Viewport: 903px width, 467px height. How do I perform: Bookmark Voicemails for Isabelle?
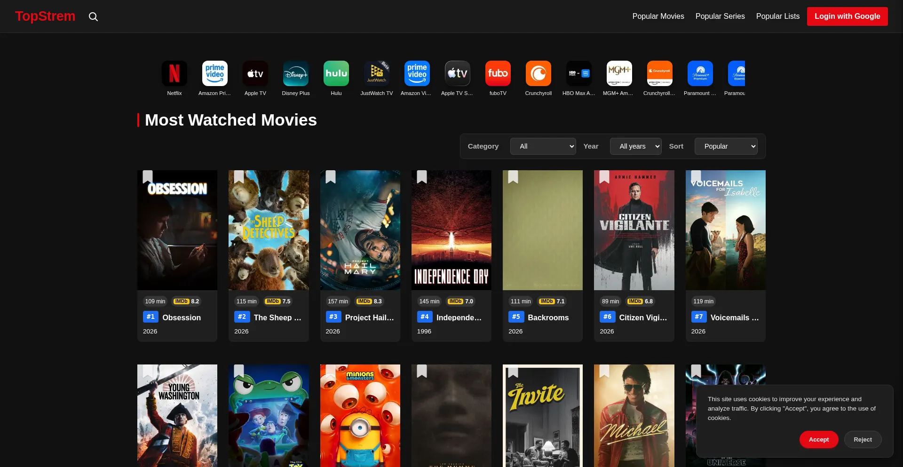(696, 177)
